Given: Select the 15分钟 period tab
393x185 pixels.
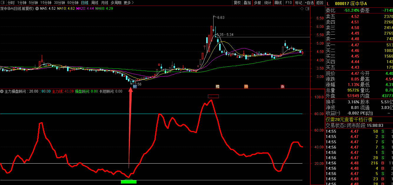Looking at the screenshot, I should tap(46, 3).
